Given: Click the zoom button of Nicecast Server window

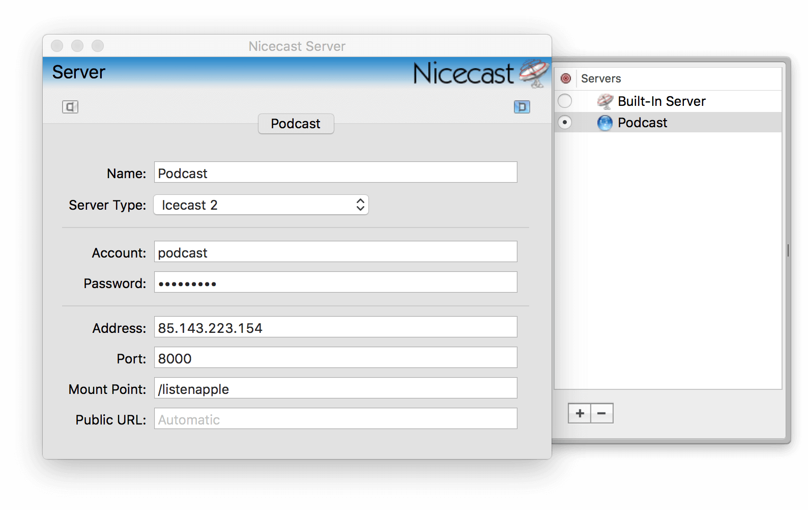Looking at the screenshot, I should pyautogui.click(x=98, y=46).
